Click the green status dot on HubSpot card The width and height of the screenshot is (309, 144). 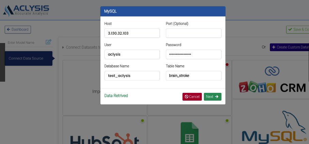pyautogui.click(x=143, y=121)
